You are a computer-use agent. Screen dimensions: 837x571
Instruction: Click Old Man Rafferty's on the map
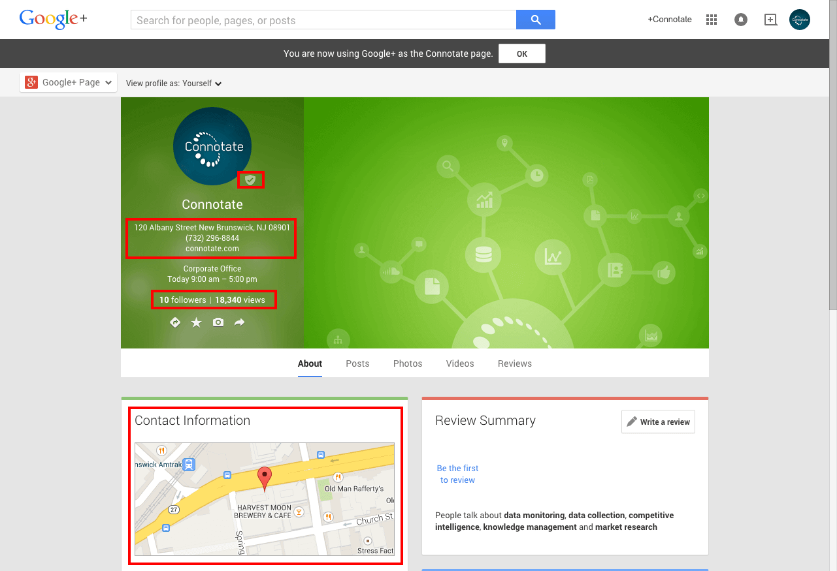pyautogui.click(x=354, y=489)
